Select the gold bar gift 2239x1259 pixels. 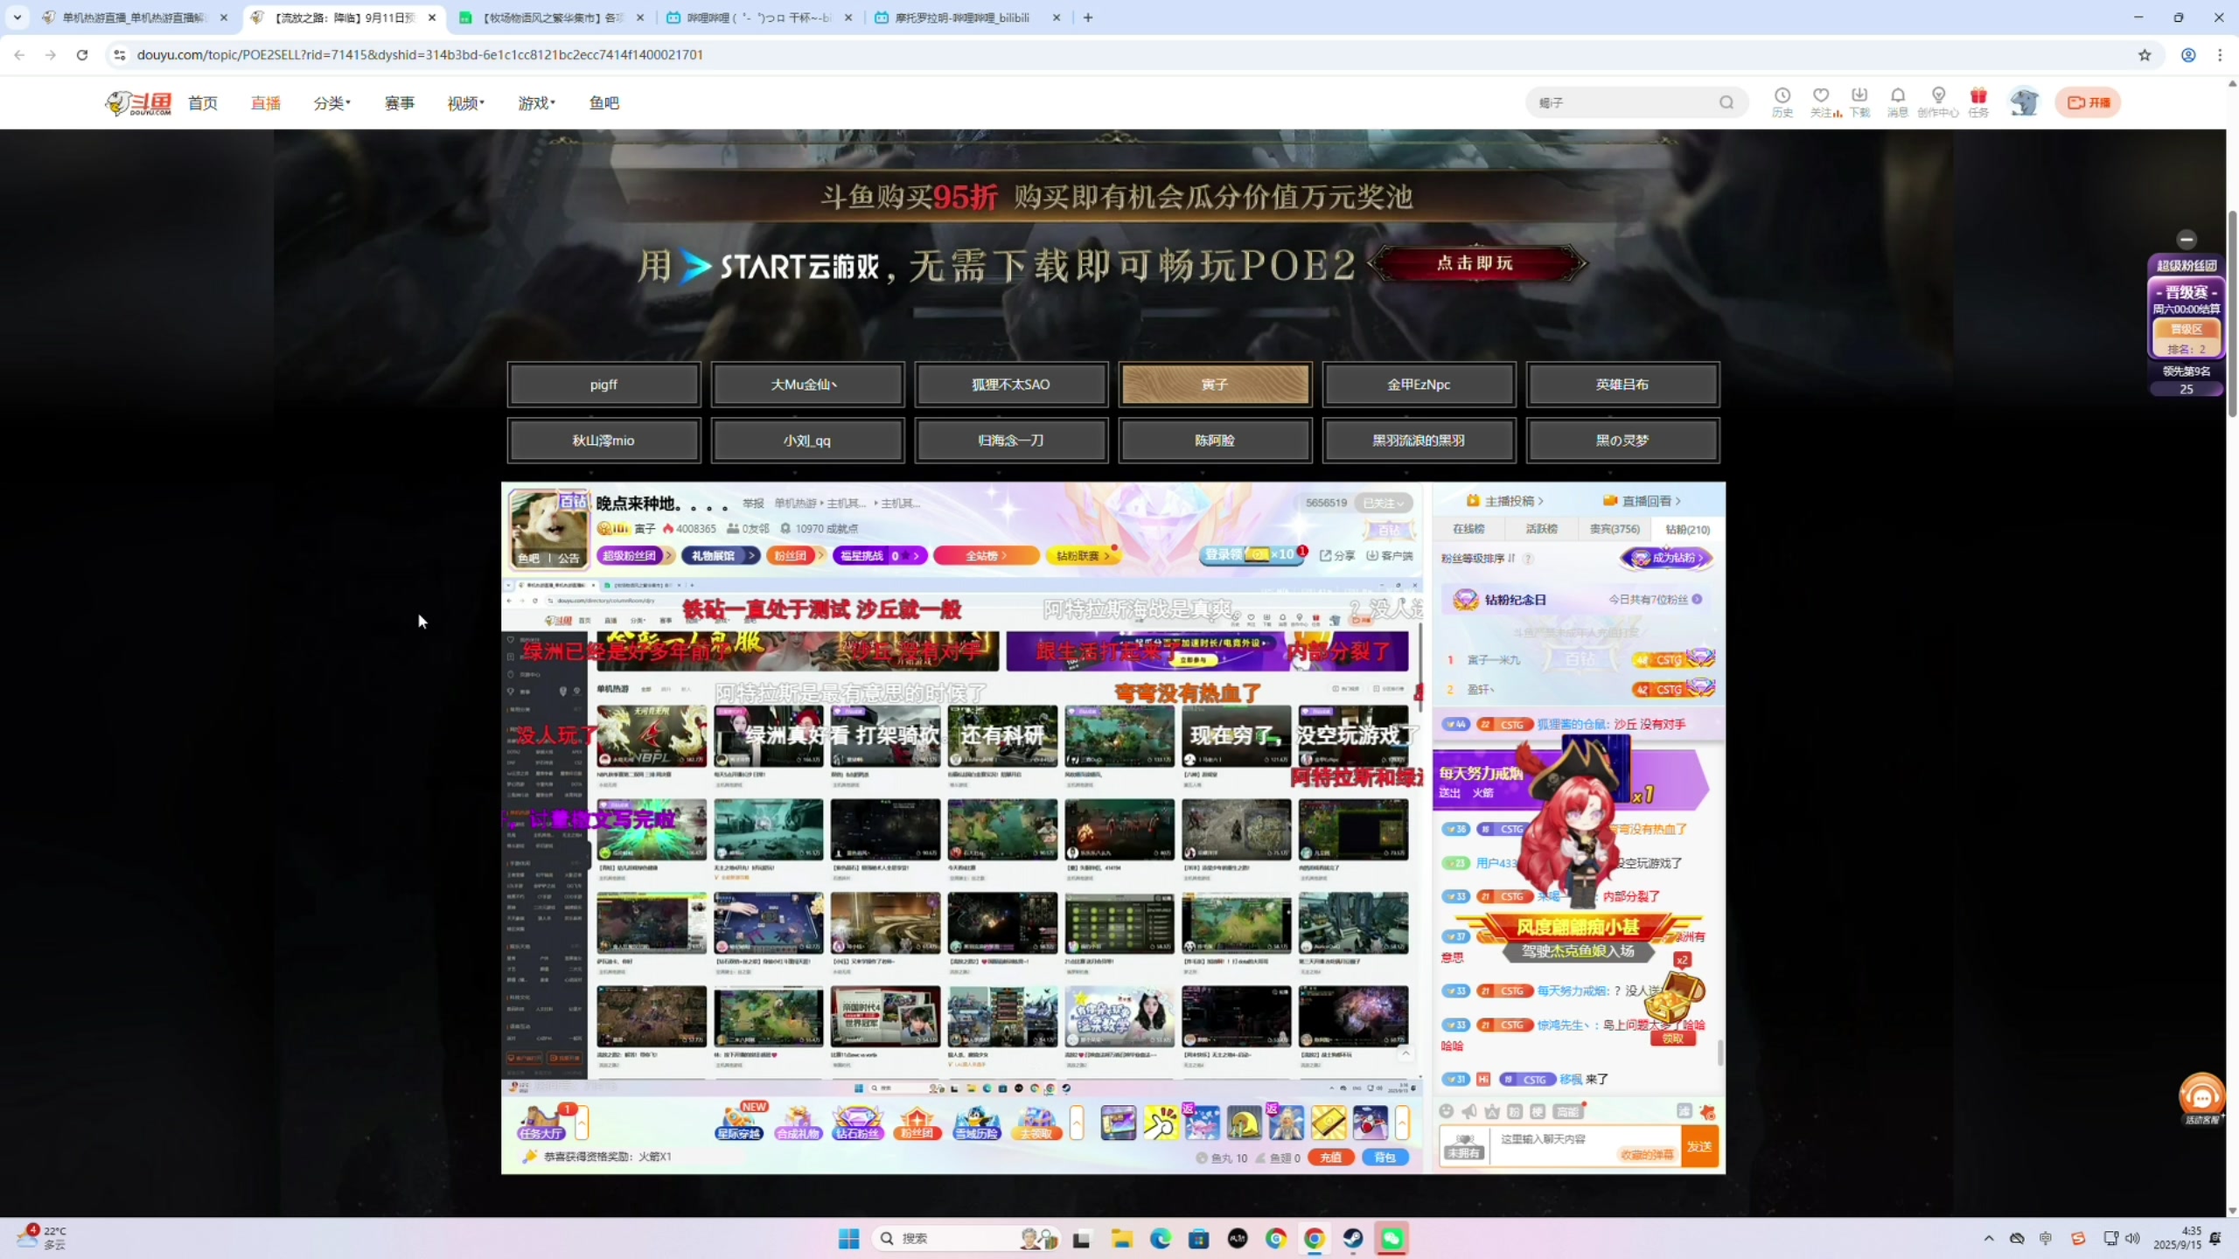1329,1123
